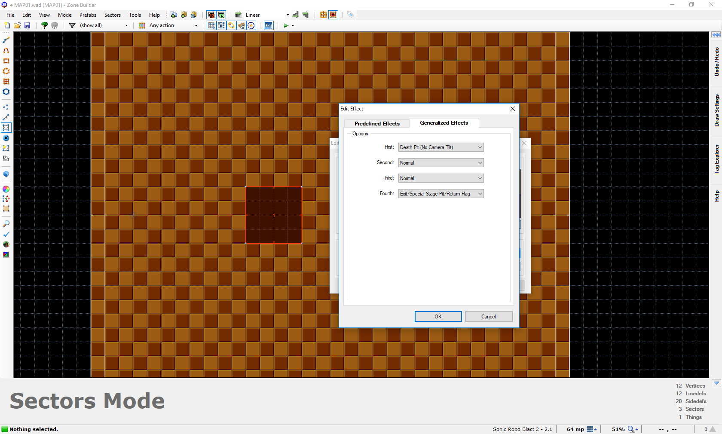
Task: Toggle the grid display toolbar button
Action: tap(211, 25)
